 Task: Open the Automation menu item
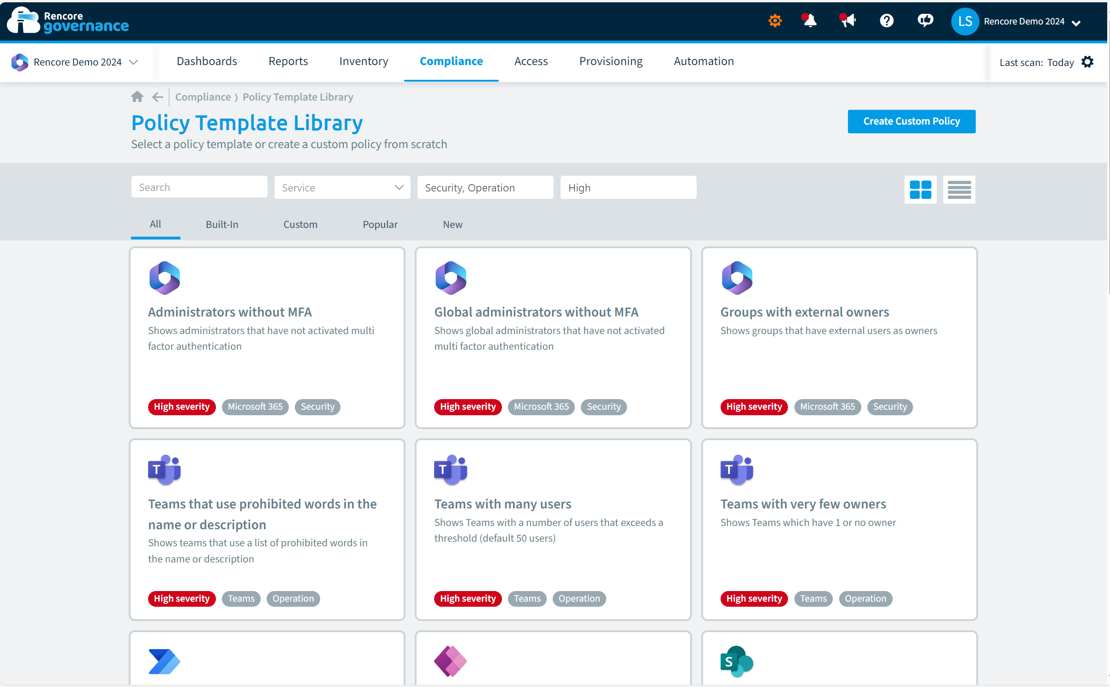(x=703, y=61)
